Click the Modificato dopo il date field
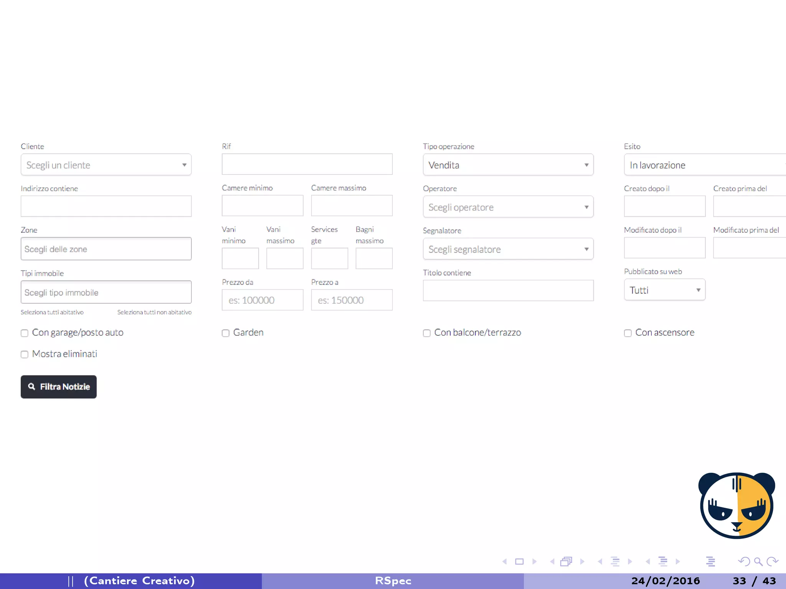This screenshot has height=589, width=786. pos(665,248)
